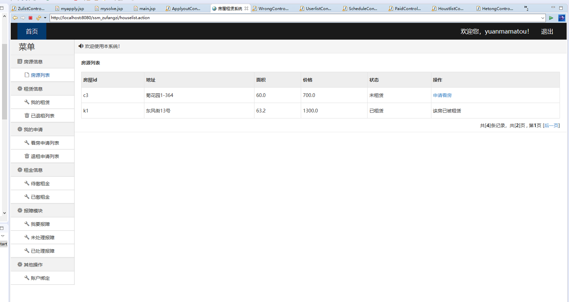Click the 申请看房 link for house c3

coord(442,95)
